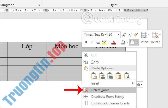Open shading color dropdown arrow
This screenshot has width=168, height=108.
tap(127, 42)
